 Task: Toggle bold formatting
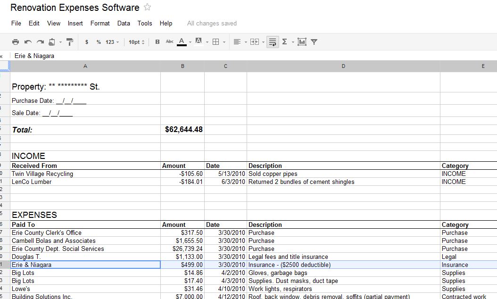pyautogui.click(x=157, y=42)
